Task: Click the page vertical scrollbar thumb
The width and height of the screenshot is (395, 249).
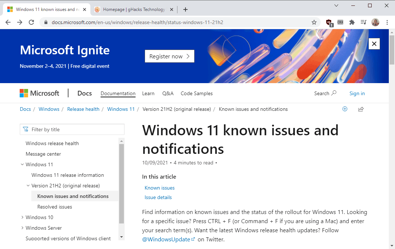Action: pos(392,50)
